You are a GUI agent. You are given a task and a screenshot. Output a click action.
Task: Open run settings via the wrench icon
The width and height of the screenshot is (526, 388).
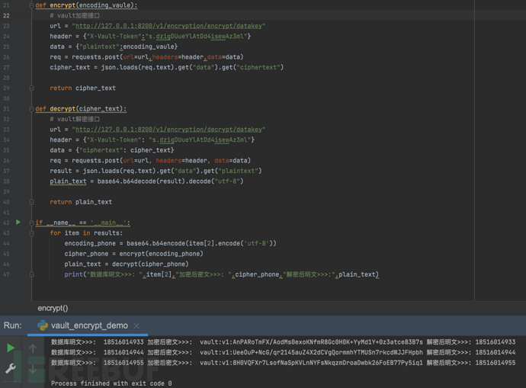click(11, 369)
